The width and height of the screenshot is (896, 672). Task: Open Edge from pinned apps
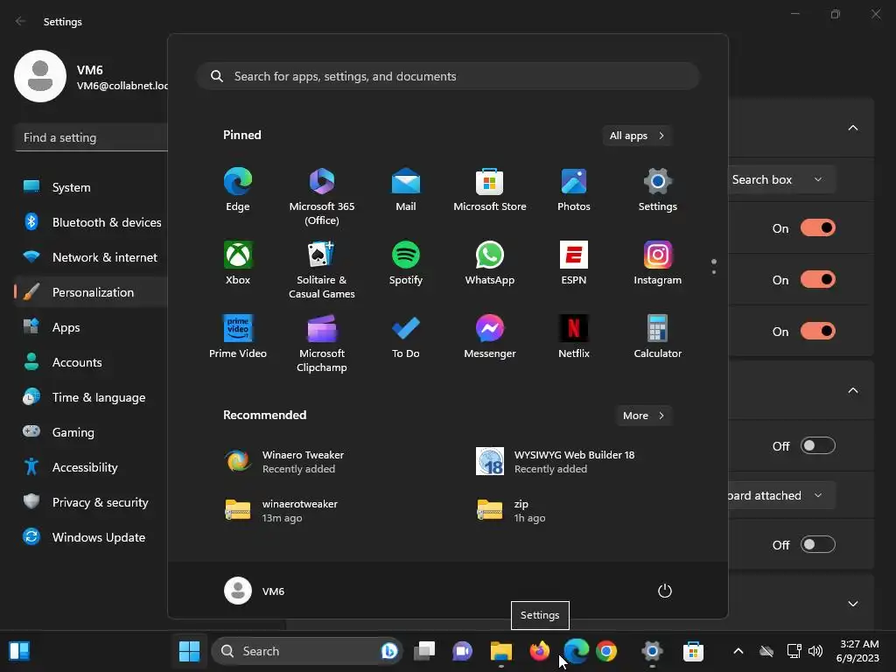click(238, 191)
